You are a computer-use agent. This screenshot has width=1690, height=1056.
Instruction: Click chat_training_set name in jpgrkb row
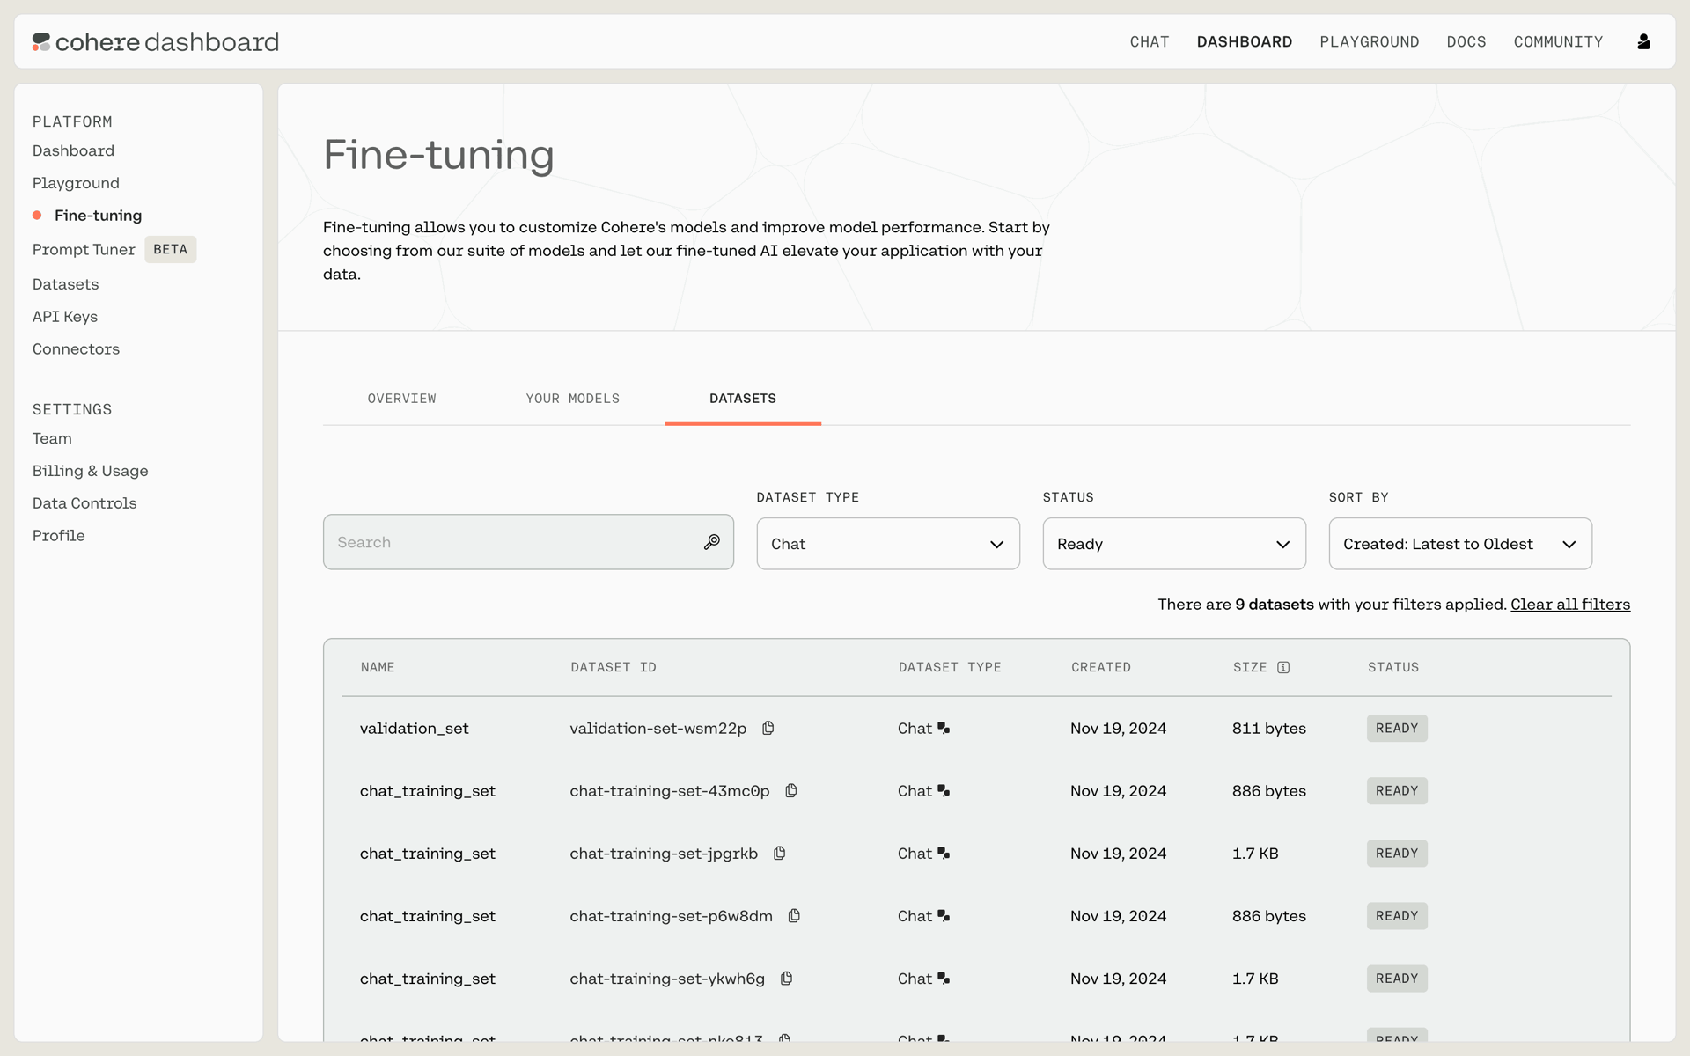click(427, 853)
